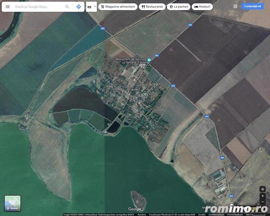270x216 pixels.
Task: Zoom out with the minus button
Action: click(x=262, y=202)
